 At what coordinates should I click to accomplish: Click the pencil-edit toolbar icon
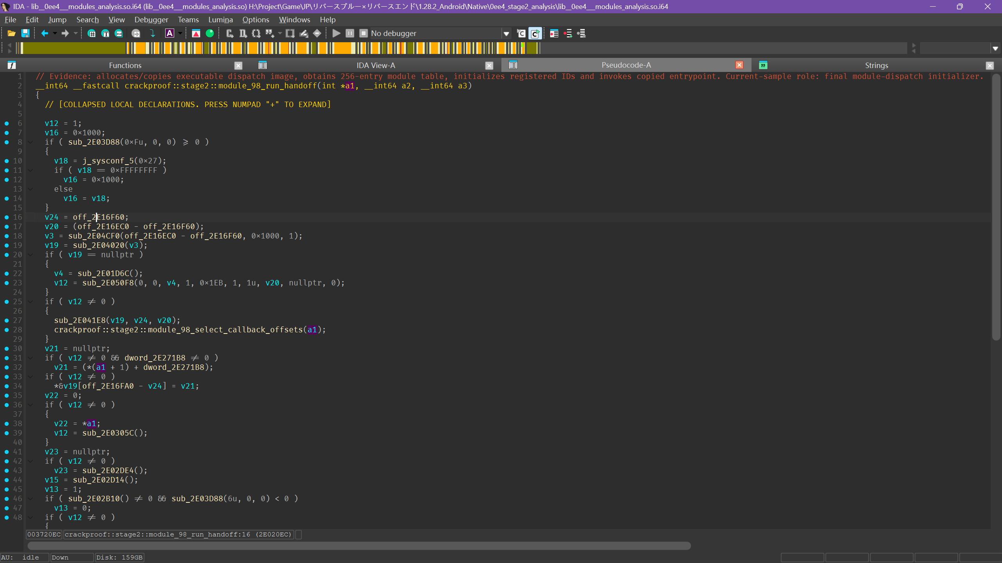click(x=304, y=34)
